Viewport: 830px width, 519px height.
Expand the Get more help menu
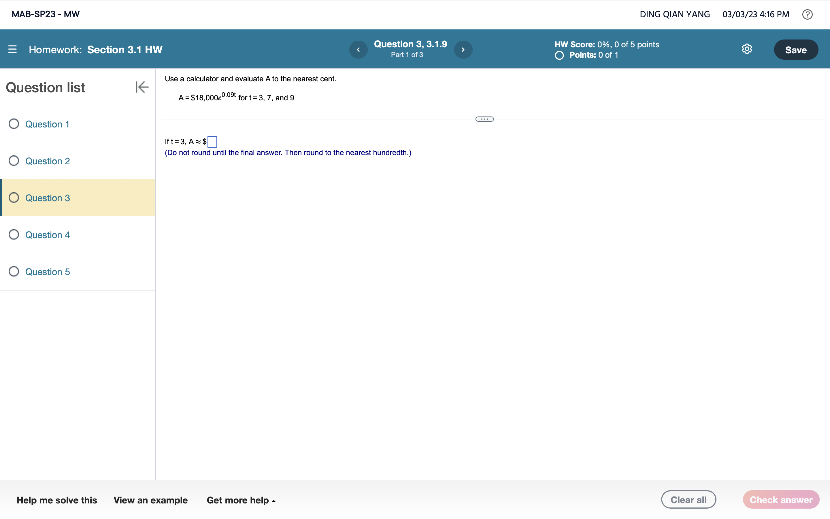point(241,500)
